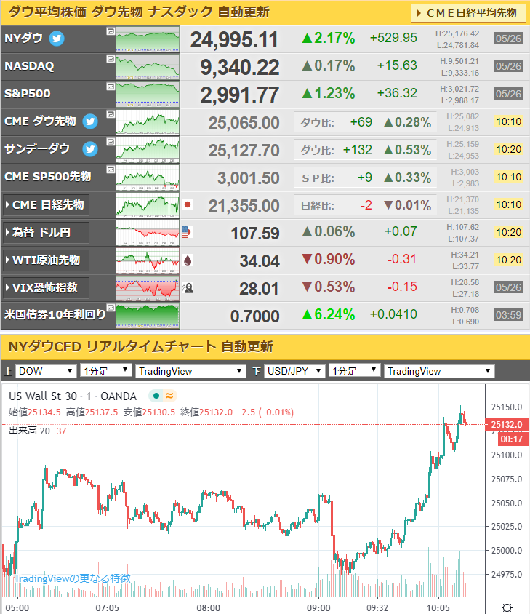Click orange approximate-data icon in chart header
Image resolution: width=530 pixels, height=614 pixels.
coord(169,396)
